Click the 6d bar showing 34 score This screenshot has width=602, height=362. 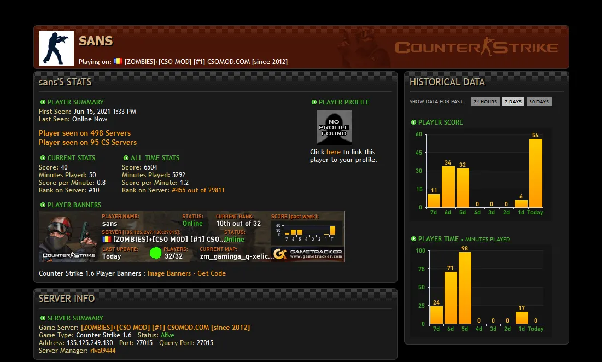pyautogui.click(x=448, y=187)
